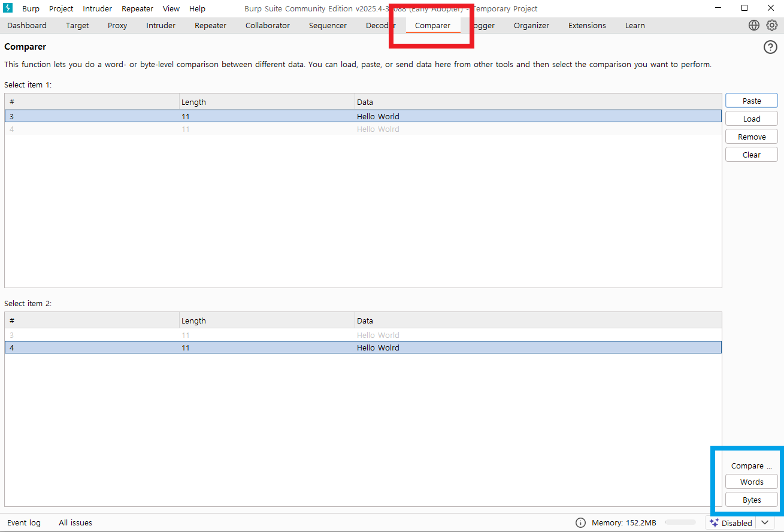784x532 pixels.
Task: Open the Project menu
Action: [61, 8]
